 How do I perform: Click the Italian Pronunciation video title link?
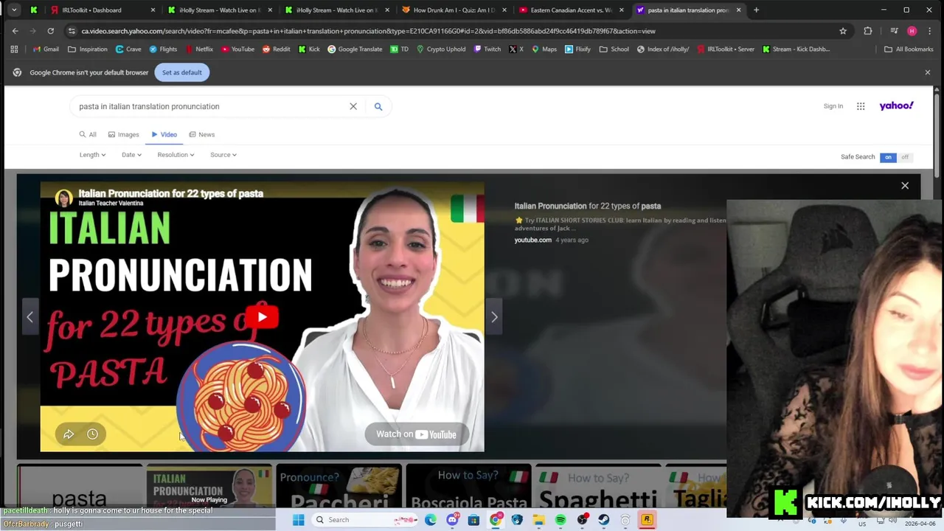tap(587, 206)
